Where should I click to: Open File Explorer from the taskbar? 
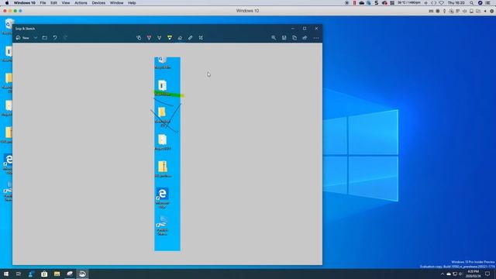pos(57,274)
